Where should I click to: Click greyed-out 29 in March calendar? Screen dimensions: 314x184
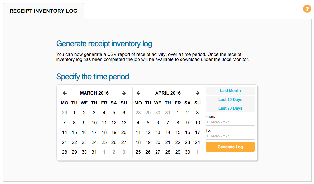[x=64, y=113]
